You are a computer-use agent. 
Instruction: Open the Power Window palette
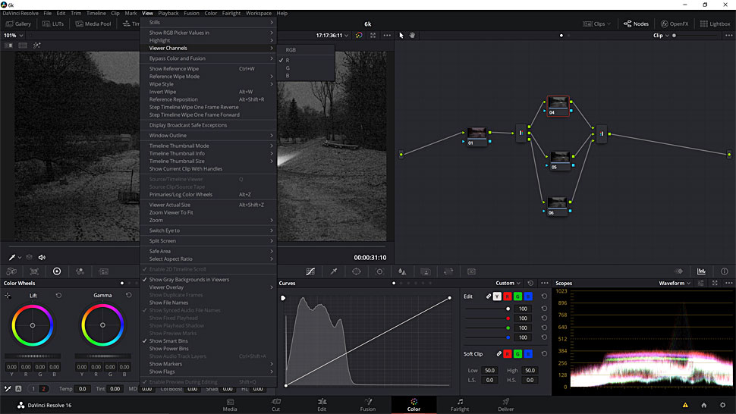[357, 271]
